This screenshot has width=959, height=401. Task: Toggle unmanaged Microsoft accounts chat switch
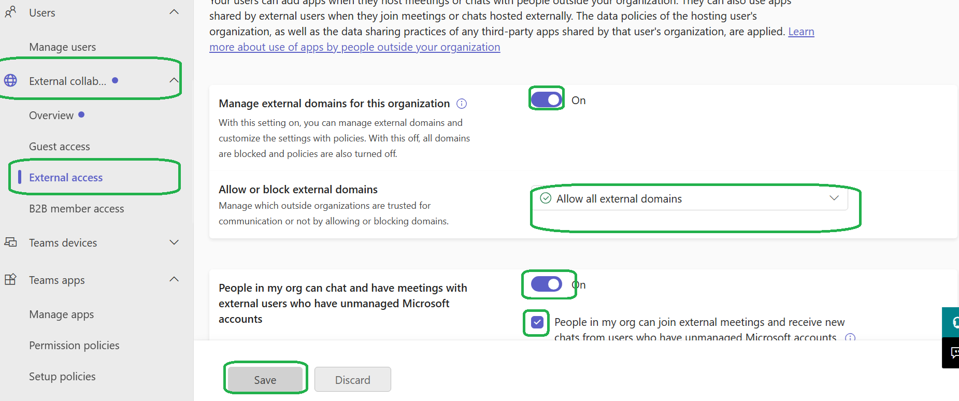click(547, 284)
